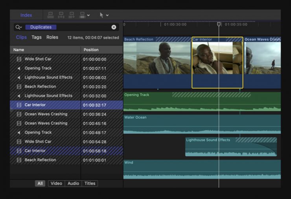This screenshot has height=199, width=291.
Task: Switch to the Roles tab
Action: point(52,37)
